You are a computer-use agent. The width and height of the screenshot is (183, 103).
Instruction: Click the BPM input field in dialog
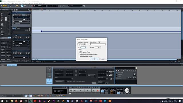[83, 47]
